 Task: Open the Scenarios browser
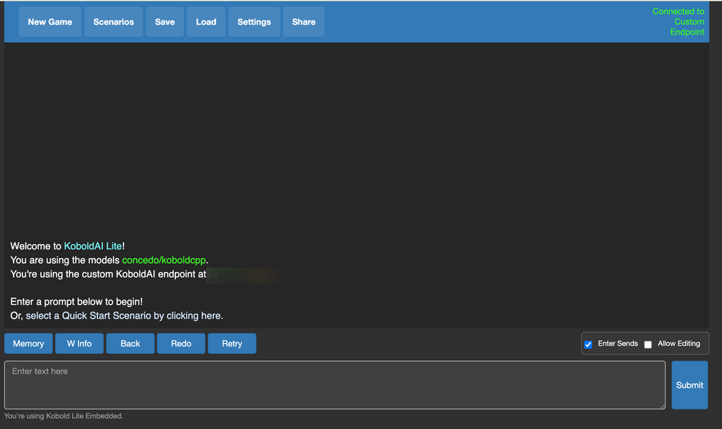(x=113, y=22)
